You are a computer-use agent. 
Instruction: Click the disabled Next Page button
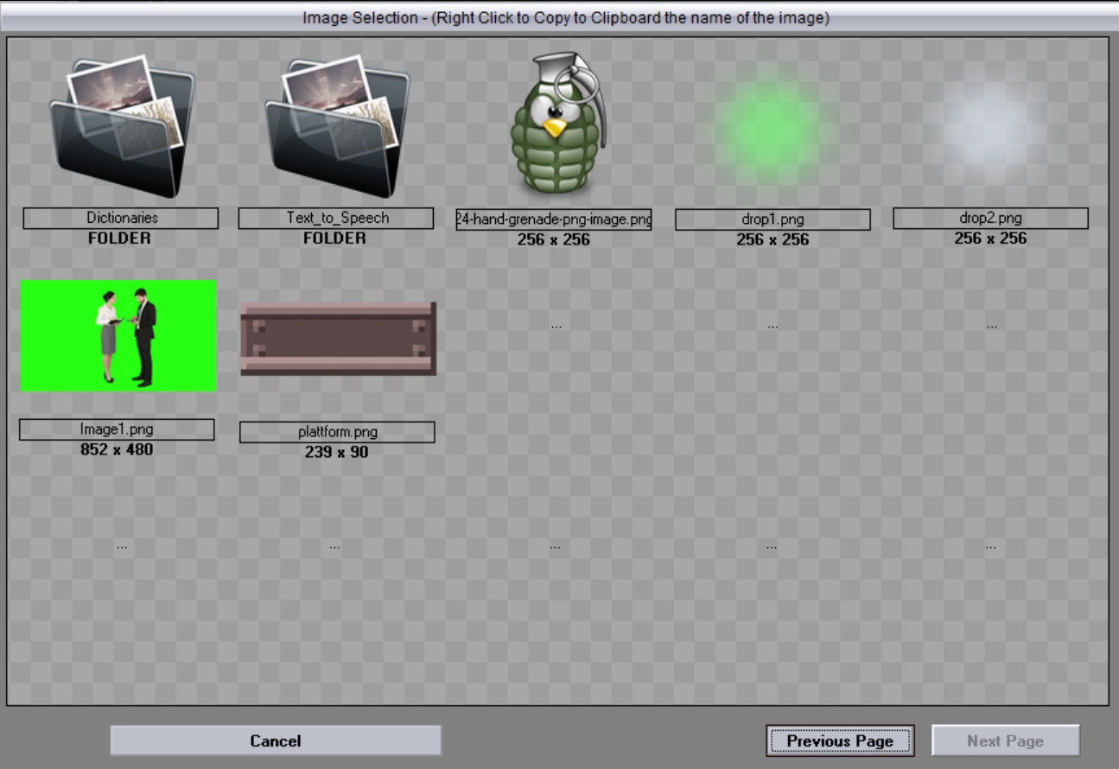click(x=1006, y=740)
